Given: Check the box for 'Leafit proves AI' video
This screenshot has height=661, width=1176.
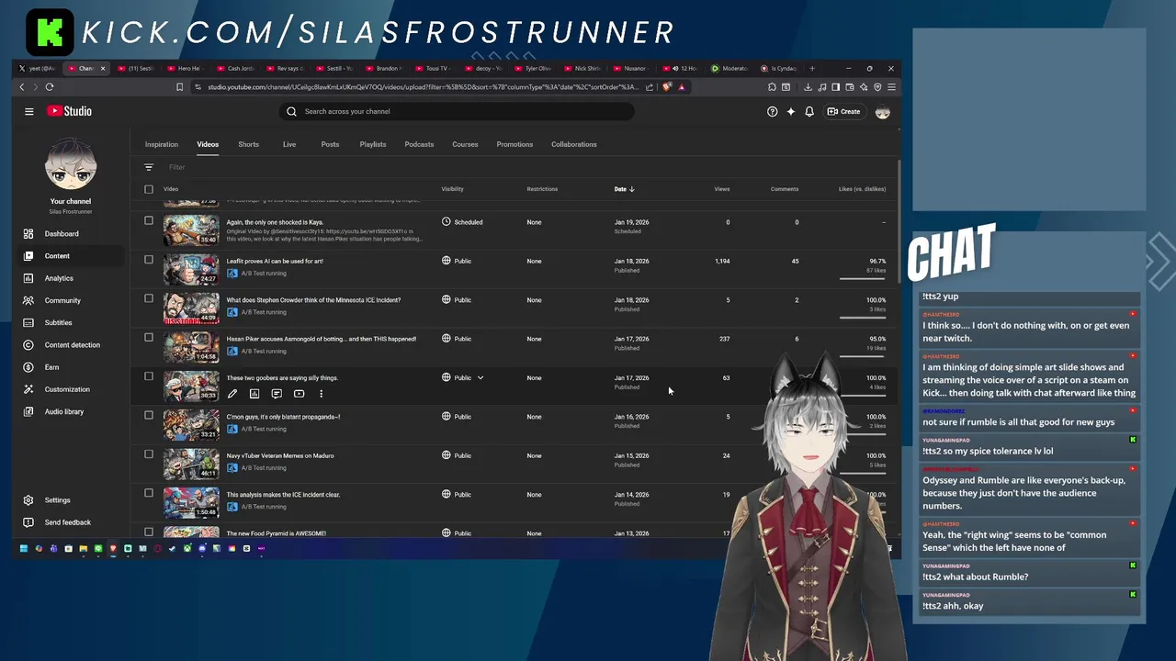Looking at the screenshot, I should (x=149, y=259).
